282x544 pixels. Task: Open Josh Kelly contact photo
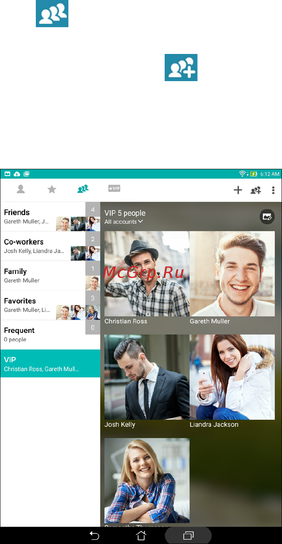pos(147,377)
